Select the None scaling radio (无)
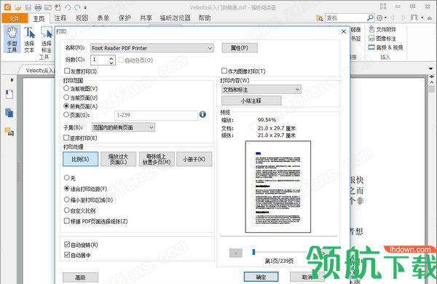The image size is (437, 284). 66,178
